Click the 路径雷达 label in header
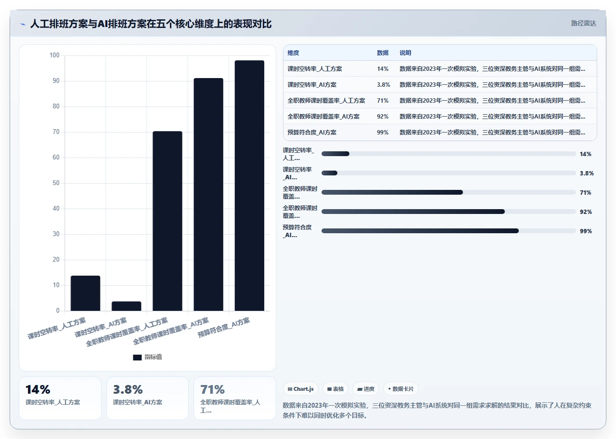The width and height of the screenshot is (616, 439). (583, 23)
